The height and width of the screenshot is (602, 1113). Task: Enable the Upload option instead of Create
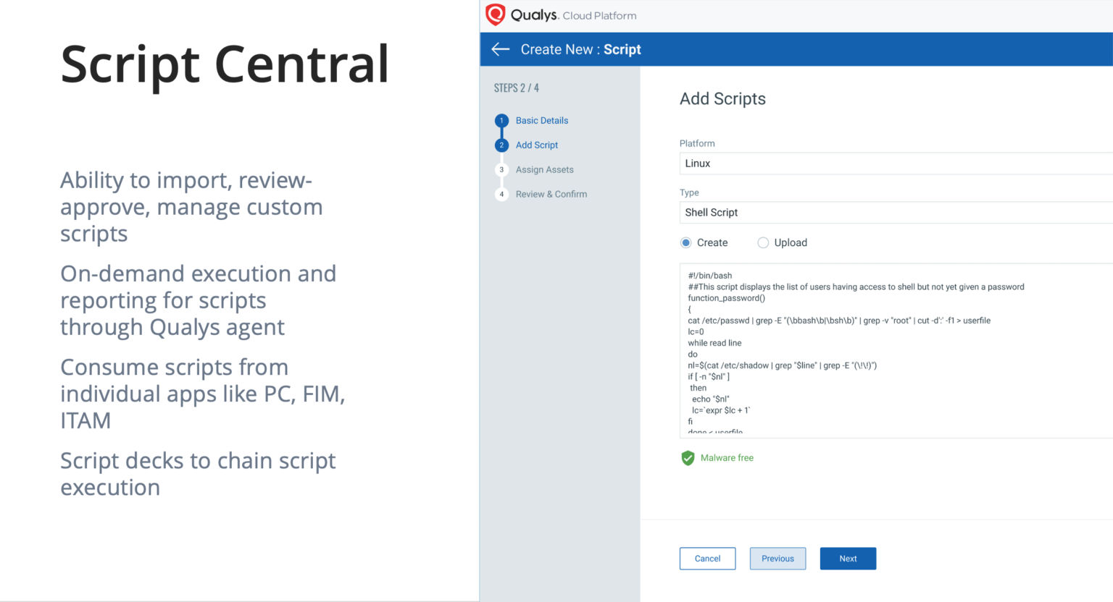click(763, 242)
